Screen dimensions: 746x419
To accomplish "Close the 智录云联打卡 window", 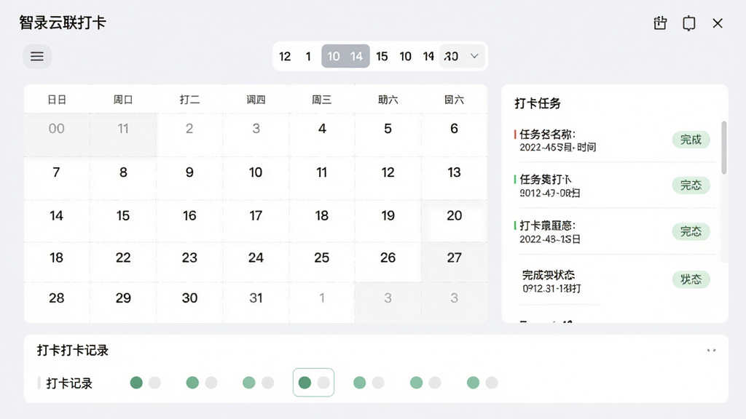I will [718, 23].
